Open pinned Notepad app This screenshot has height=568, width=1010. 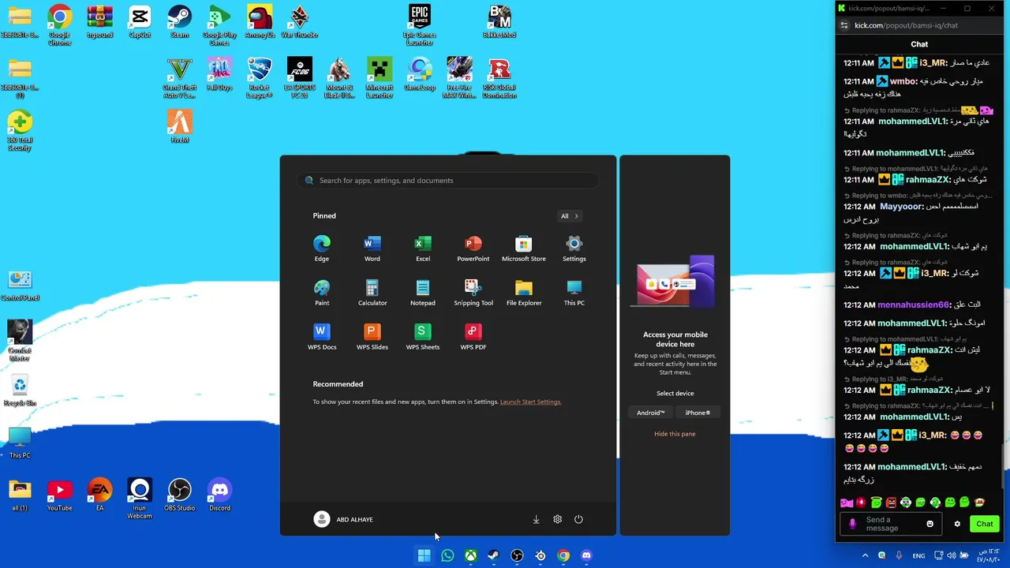pyautogui.click(x=423, y=292)
